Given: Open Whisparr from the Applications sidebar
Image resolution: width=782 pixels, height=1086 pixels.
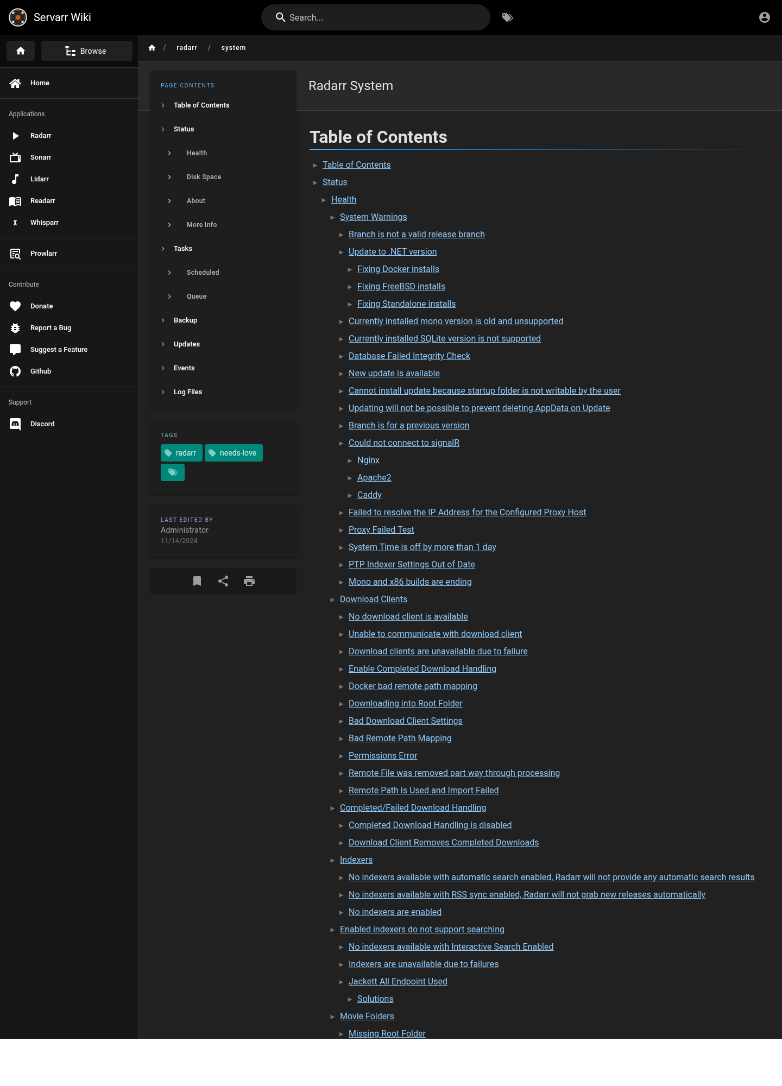Looking at the screenshot, I should tap(69, 223).
